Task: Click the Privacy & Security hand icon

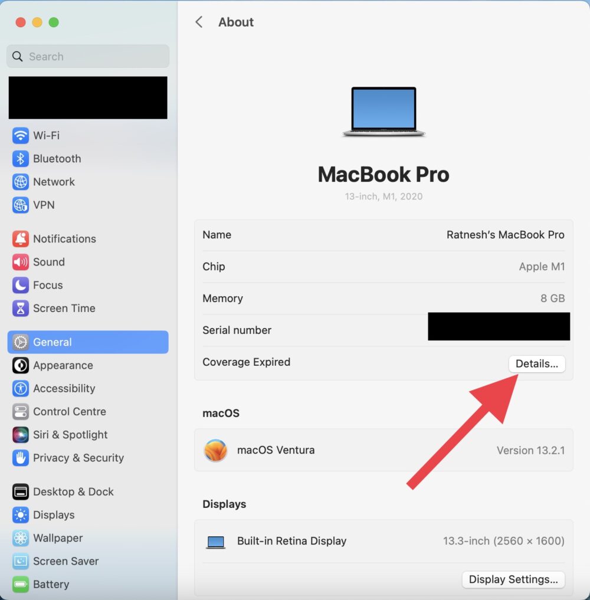Action: [x=20, y=458]
